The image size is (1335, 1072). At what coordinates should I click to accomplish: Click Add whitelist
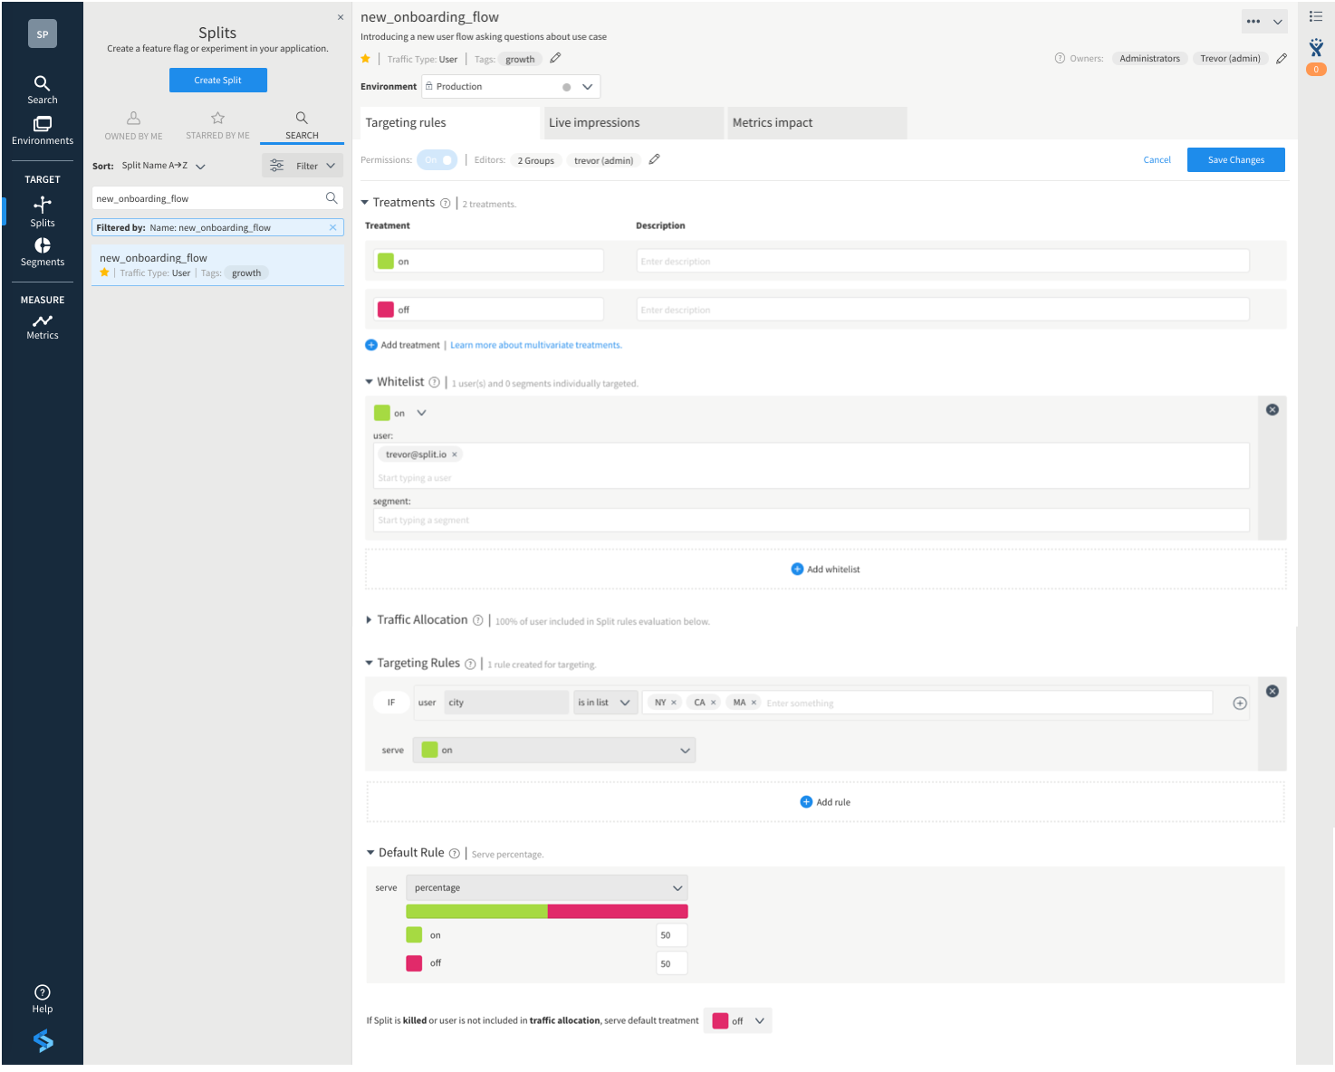(825, 569)
